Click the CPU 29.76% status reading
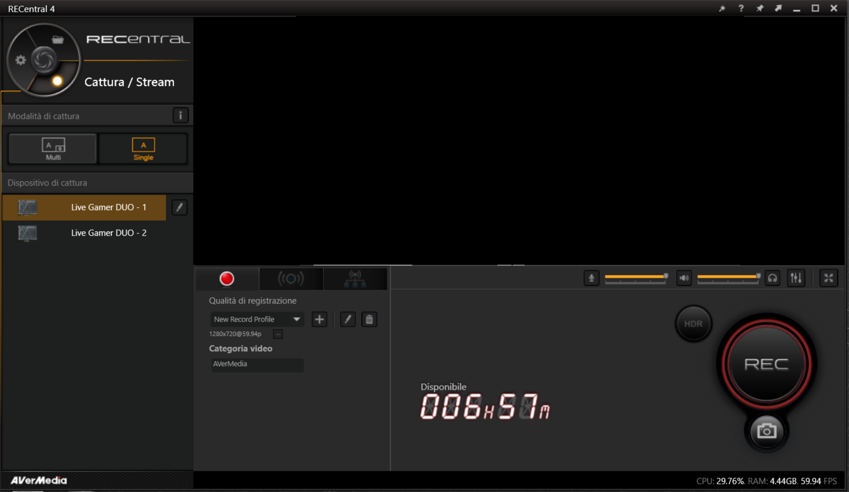This screenshot has width=849, height=492. pyautogui.click(x=720, y=481)
